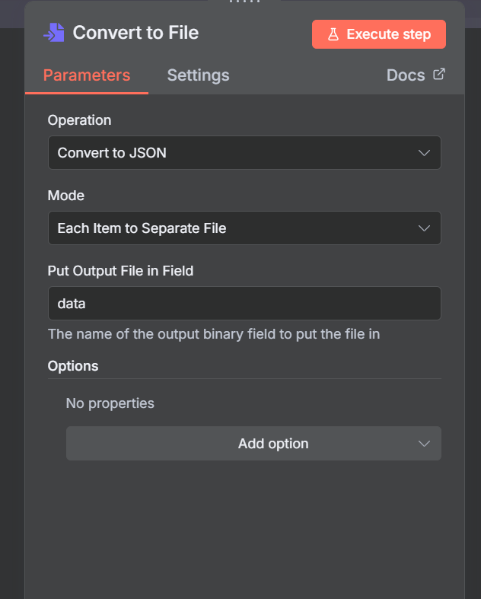
Task: Click the Mode field label
Action: (x=66, y=196)
